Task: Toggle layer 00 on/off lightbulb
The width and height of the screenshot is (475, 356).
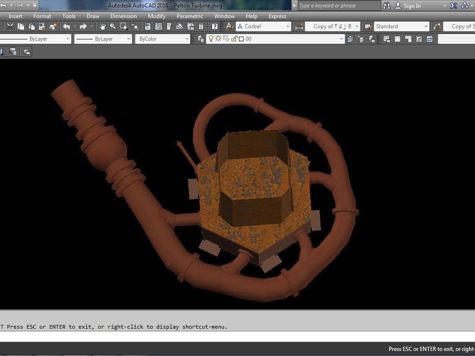Action: click(211, 39)
